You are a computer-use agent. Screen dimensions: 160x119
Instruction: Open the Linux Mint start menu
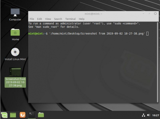pos(4,115)
